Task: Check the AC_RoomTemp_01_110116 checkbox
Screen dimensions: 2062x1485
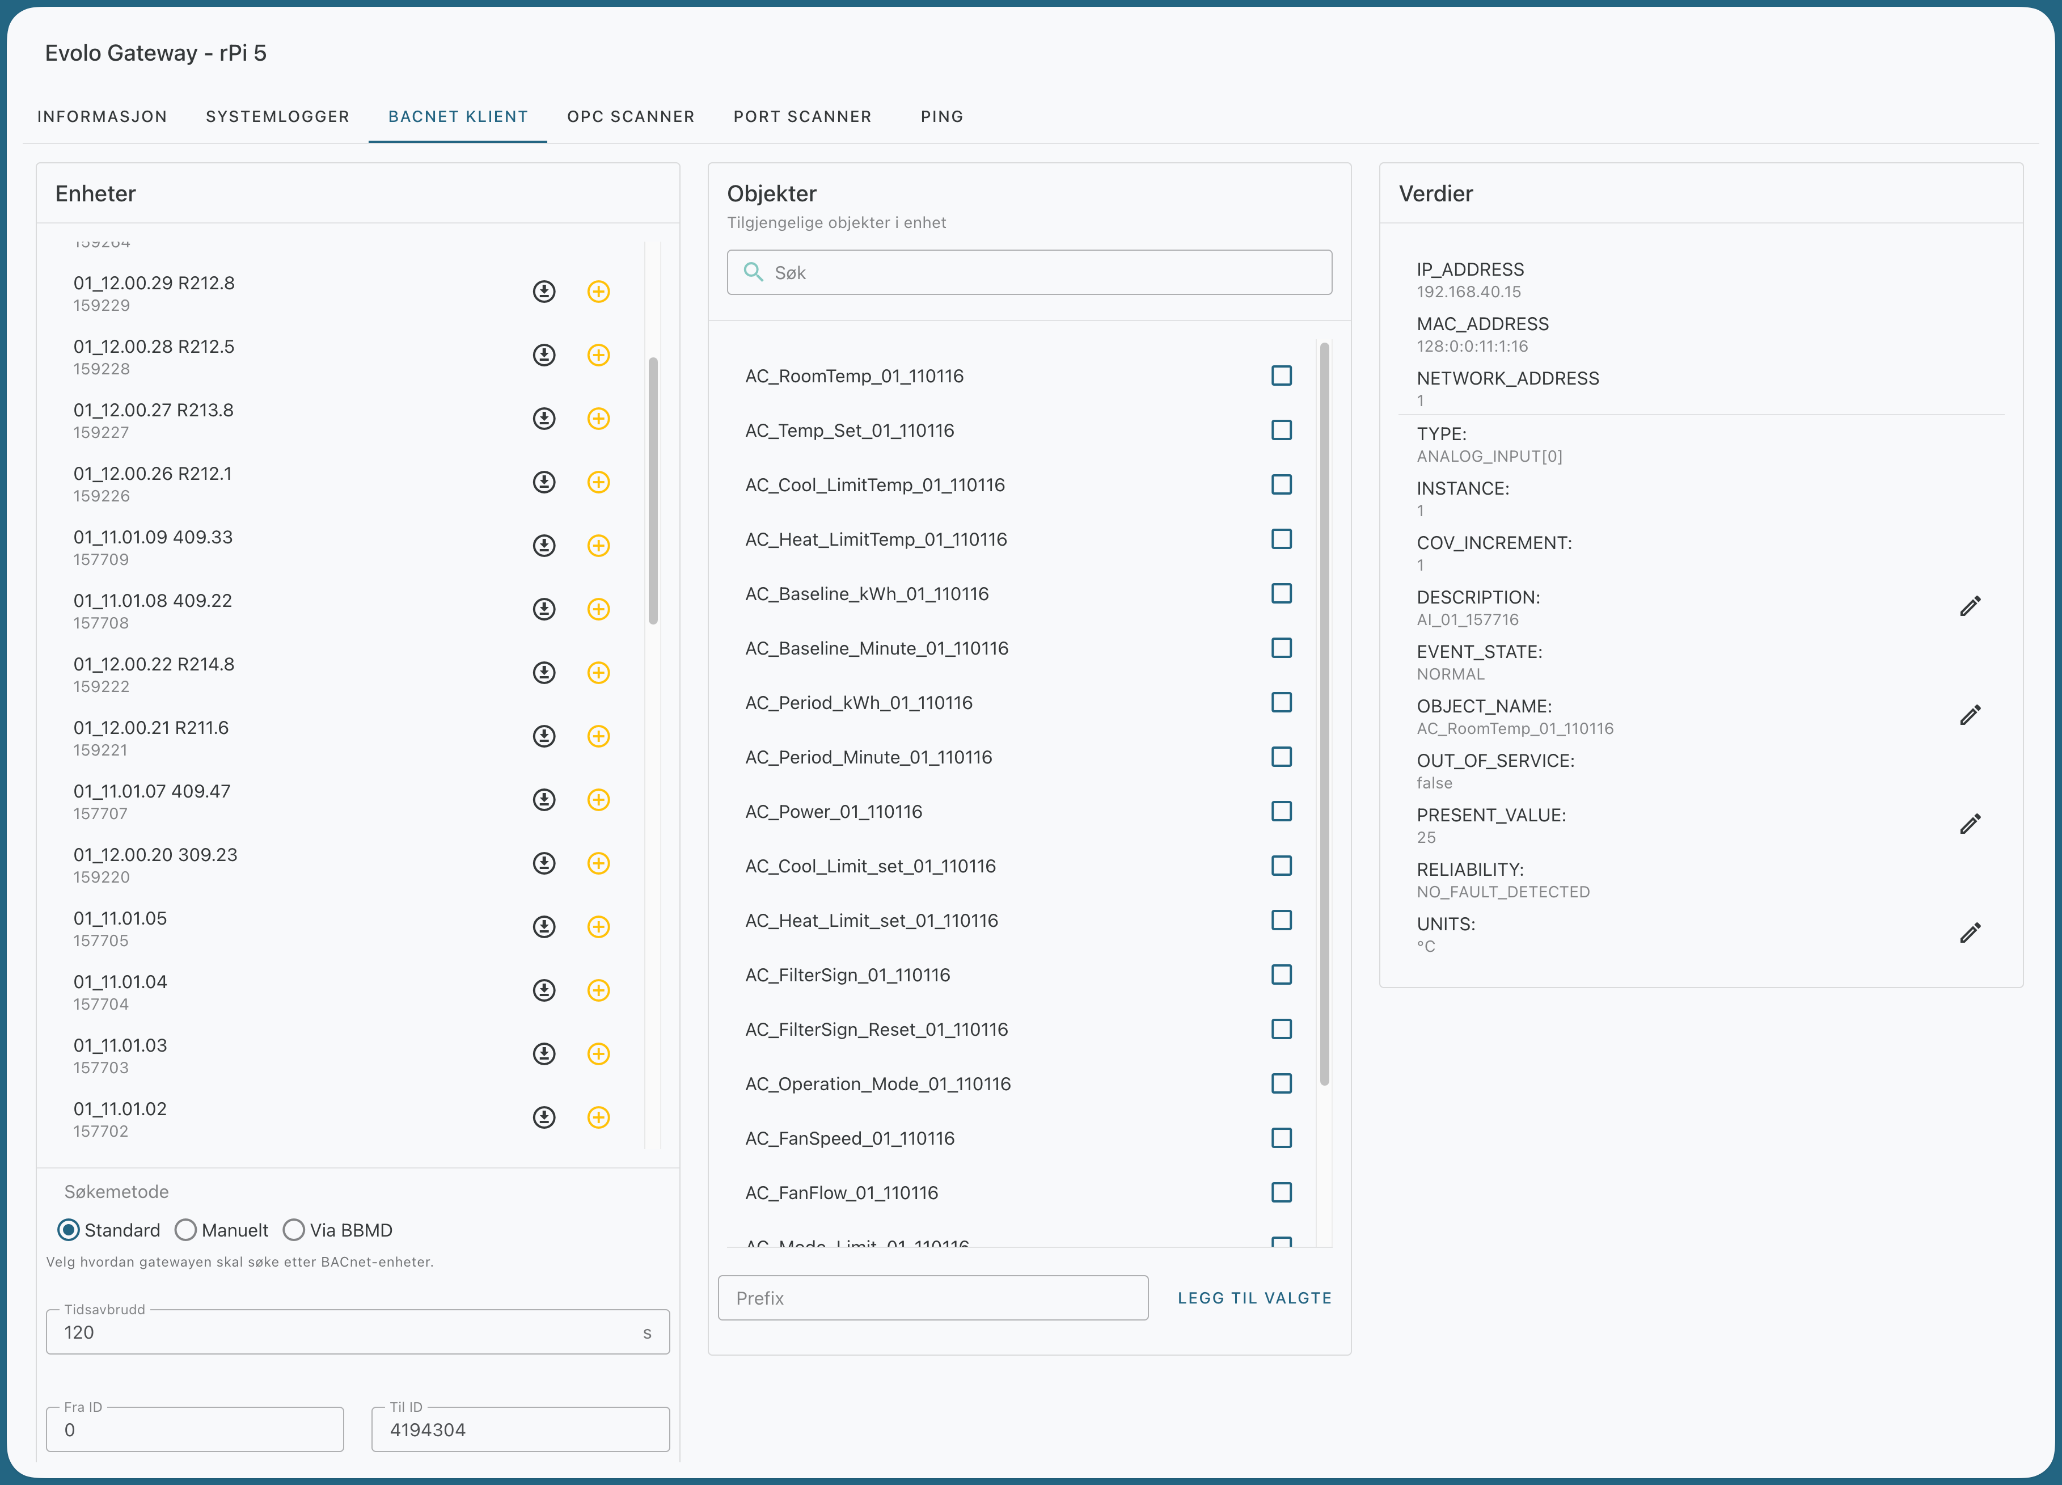Action: [1281, 376]
